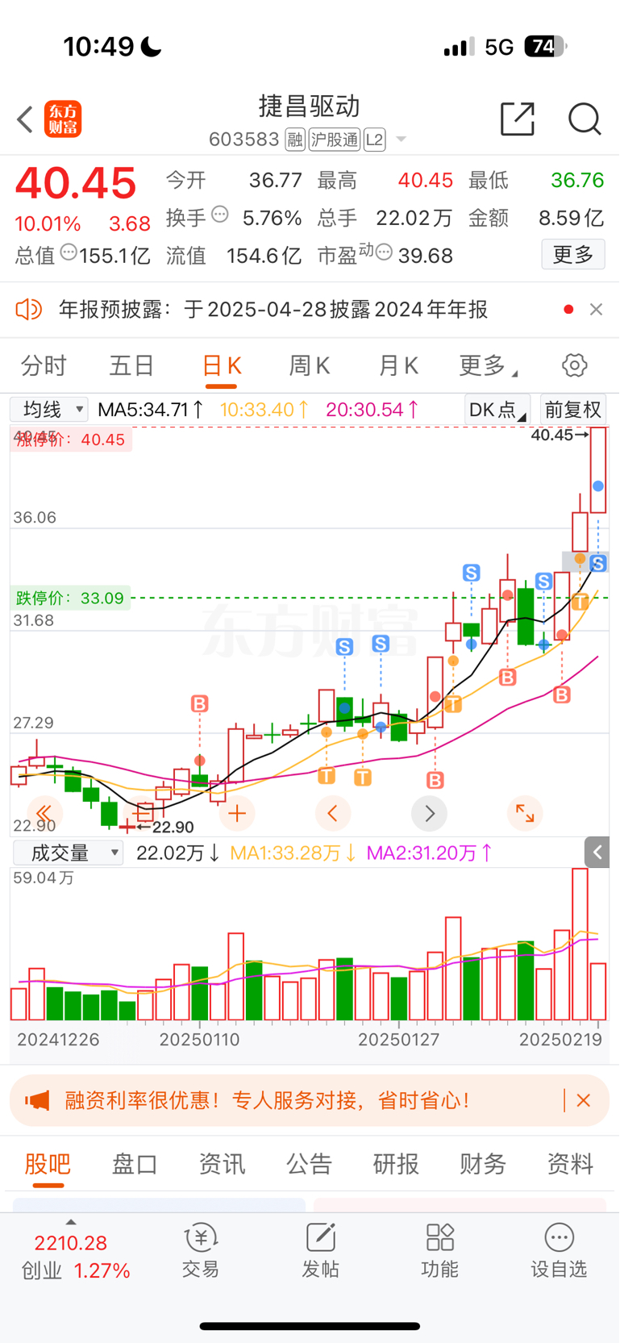Switch to 财务 tab
This screenshot has width=620, height=1343.
click(483, 1164)
